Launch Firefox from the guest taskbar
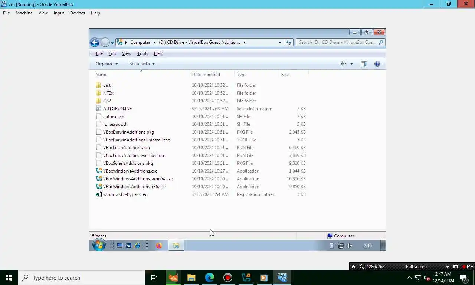Image resolution: width=475 pixels, height=285 pixels. pyautogui.click(x=159, y=246)
